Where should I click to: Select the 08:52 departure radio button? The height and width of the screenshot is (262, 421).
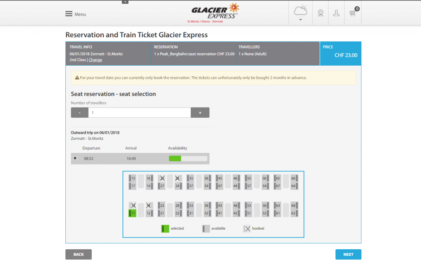(75, 158)
